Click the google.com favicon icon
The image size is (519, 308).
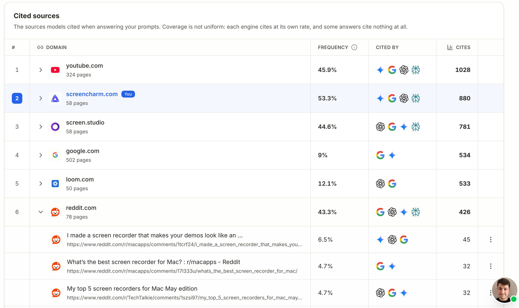(x=55, y=155)
